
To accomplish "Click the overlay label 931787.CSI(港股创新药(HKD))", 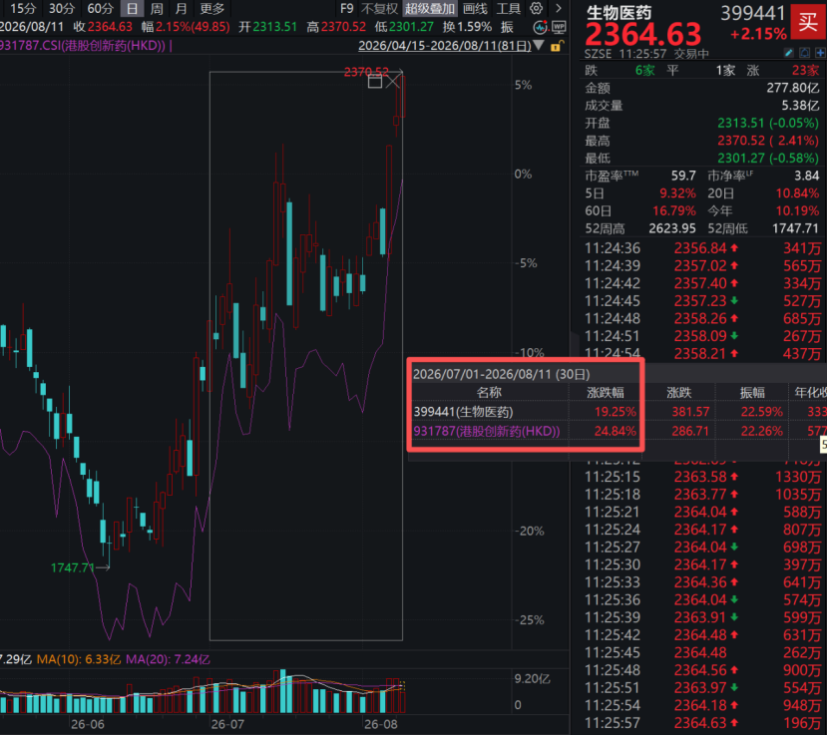I will [x=83, y=46].
